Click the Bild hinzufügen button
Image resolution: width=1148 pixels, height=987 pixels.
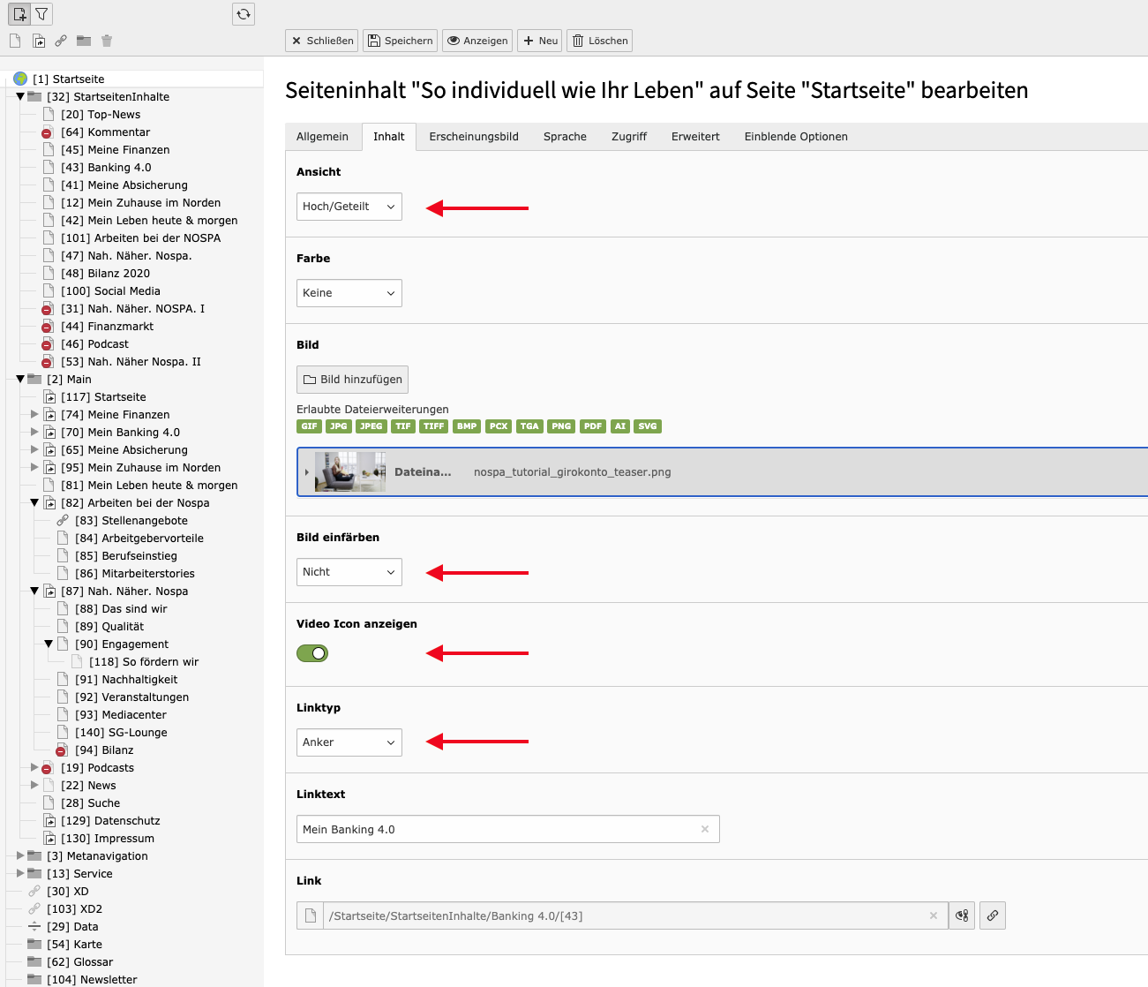(x=352, y=380)
